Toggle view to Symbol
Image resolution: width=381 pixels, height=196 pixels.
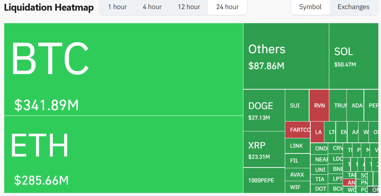point(310,7)
